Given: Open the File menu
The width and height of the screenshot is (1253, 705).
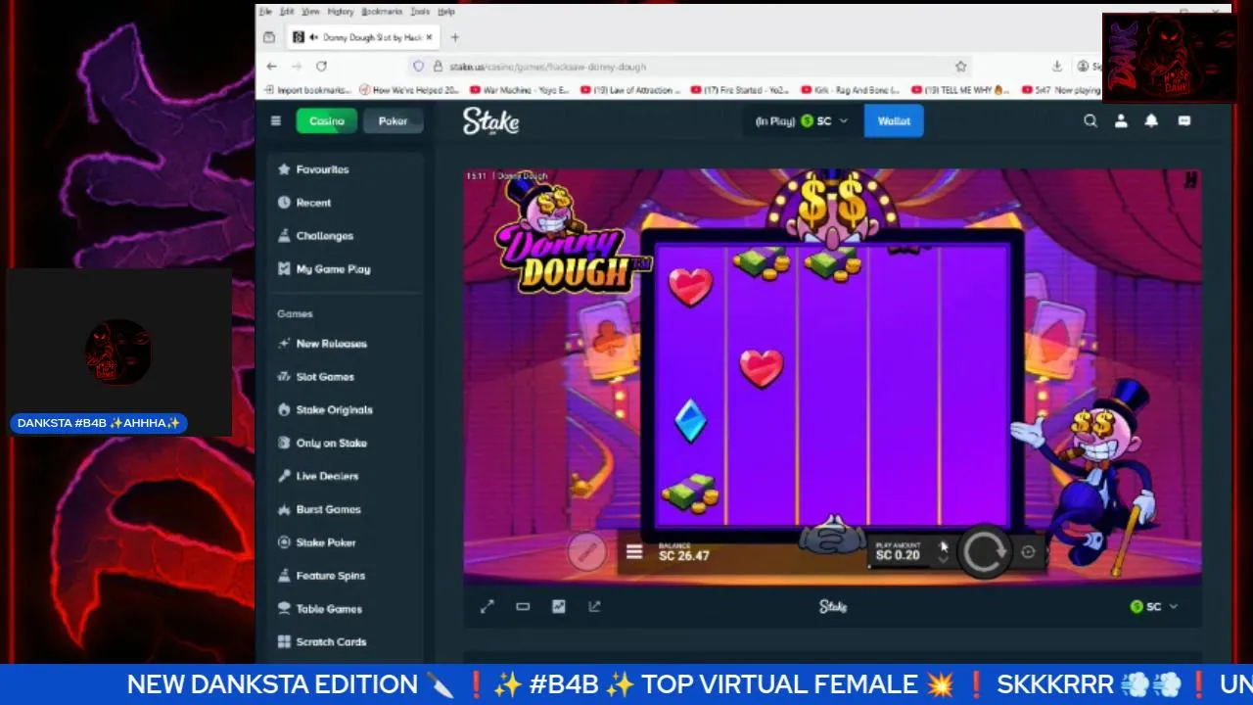Looking at the screenshot, I should coord(265,12).
